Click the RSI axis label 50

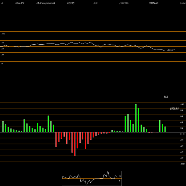(x=3, y=49)
